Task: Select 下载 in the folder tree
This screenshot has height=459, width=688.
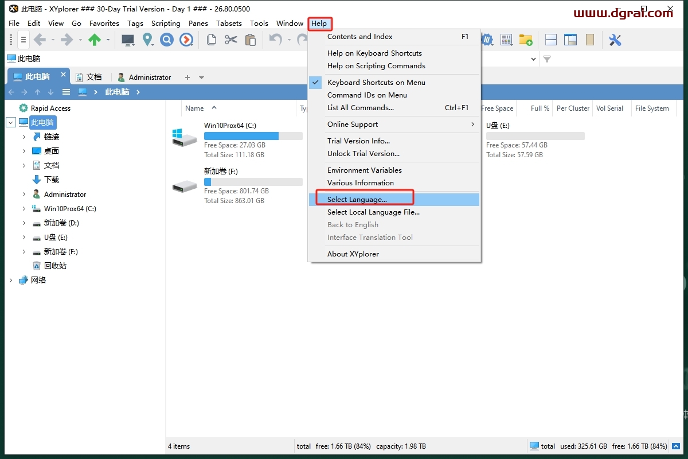Action: (52, 180)
